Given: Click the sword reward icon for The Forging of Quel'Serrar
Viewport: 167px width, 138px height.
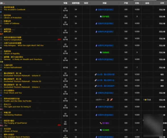Looking at the screenshot, I should tap(101, 123).
